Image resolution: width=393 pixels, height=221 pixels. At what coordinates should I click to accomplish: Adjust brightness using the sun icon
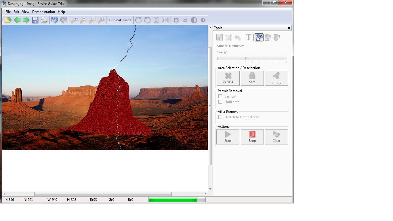pyautogui.click(x=176, y=20)
